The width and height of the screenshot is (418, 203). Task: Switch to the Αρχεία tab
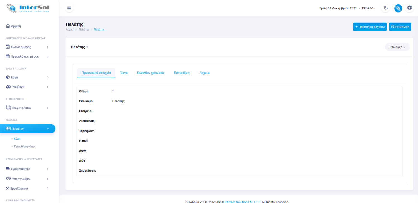204,73
